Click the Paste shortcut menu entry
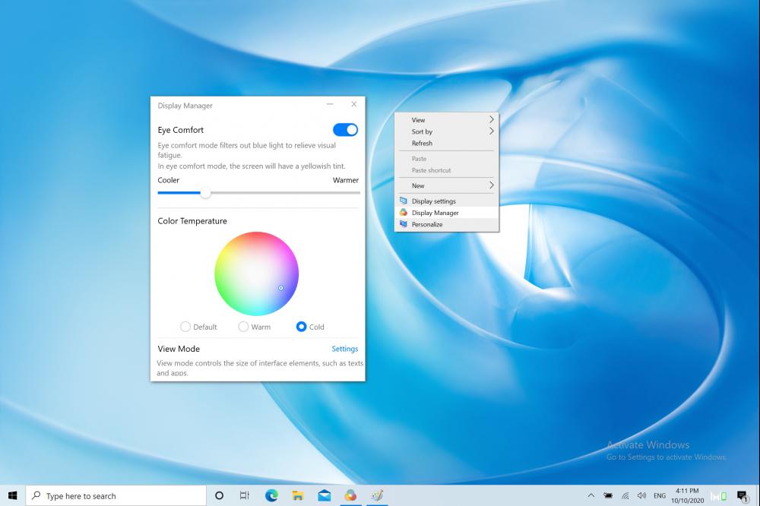The width and height of the screenshot is (760, 506). pos(446,170)
